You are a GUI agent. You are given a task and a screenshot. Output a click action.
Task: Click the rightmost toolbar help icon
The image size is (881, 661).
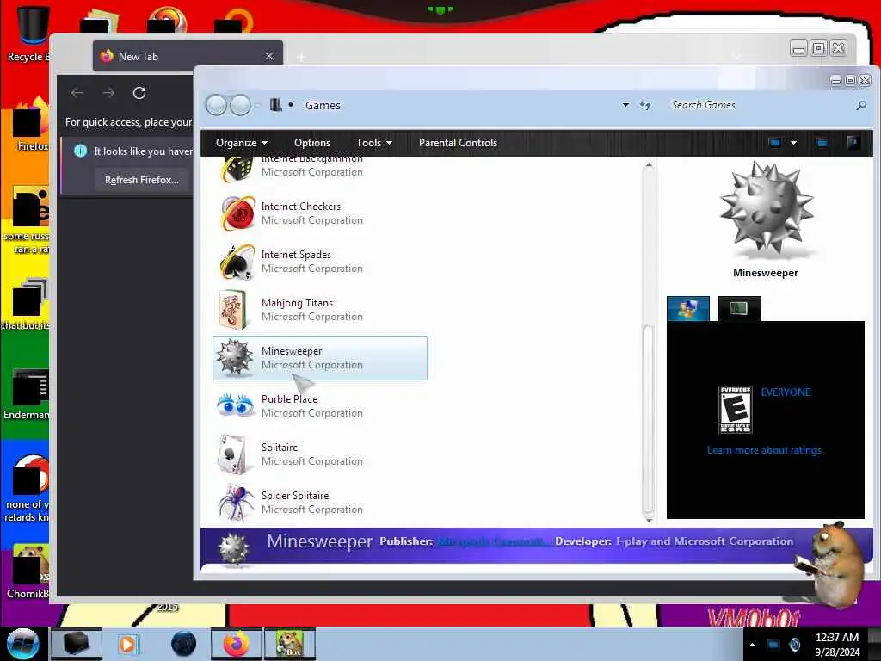(x=853, y=143)
